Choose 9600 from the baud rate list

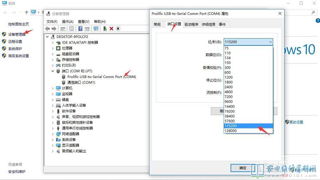click(x=229, y=101)
